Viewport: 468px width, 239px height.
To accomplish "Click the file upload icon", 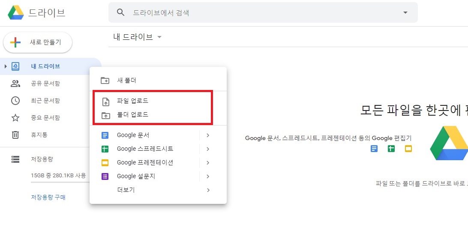I will click(x=106, y=102).
